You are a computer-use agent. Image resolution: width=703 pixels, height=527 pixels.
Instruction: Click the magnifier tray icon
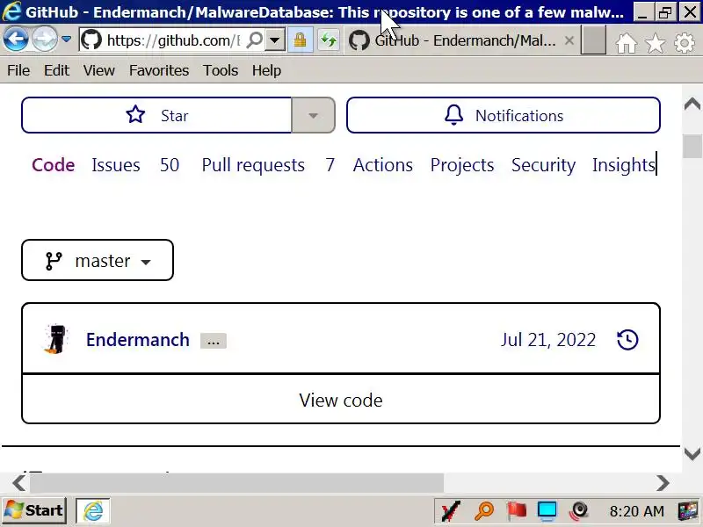[x=484, y=510]
